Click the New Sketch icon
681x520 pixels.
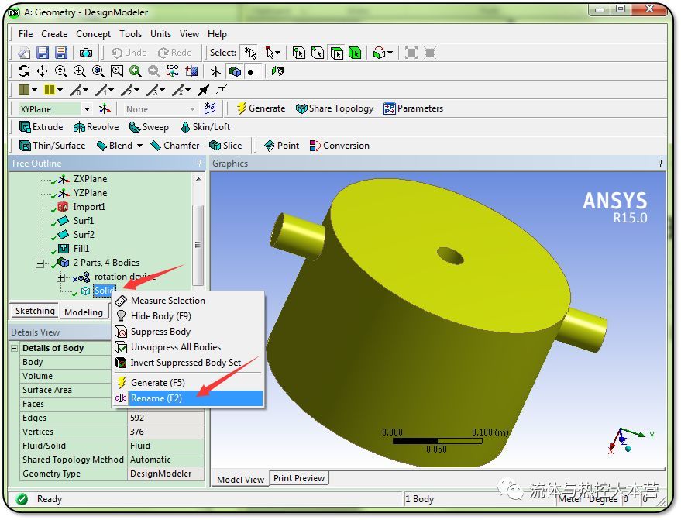210,108
